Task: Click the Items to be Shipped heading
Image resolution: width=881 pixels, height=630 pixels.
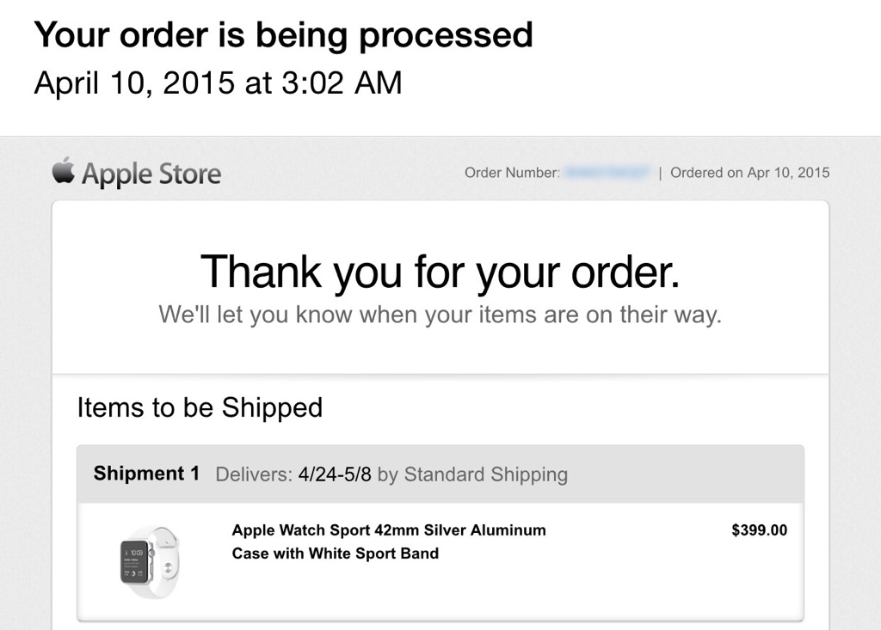Action: point(200,407)
